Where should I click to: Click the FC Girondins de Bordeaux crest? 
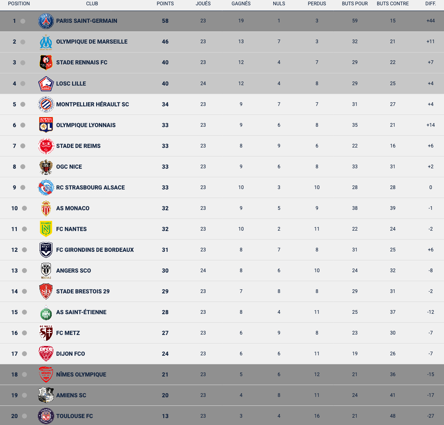[46, 250]
